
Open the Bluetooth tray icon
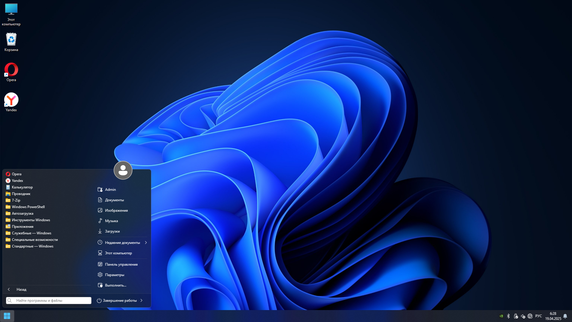pos(509,316)
